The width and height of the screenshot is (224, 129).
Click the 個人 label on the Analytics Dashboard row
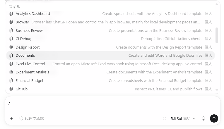(x=208, y=14)
